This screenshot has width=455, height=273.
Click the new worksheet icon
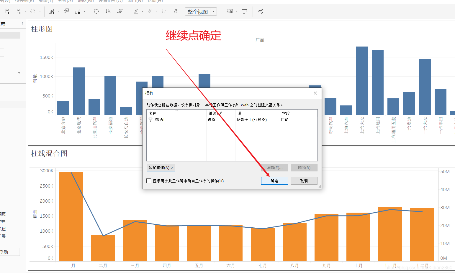tap(52, 11)
